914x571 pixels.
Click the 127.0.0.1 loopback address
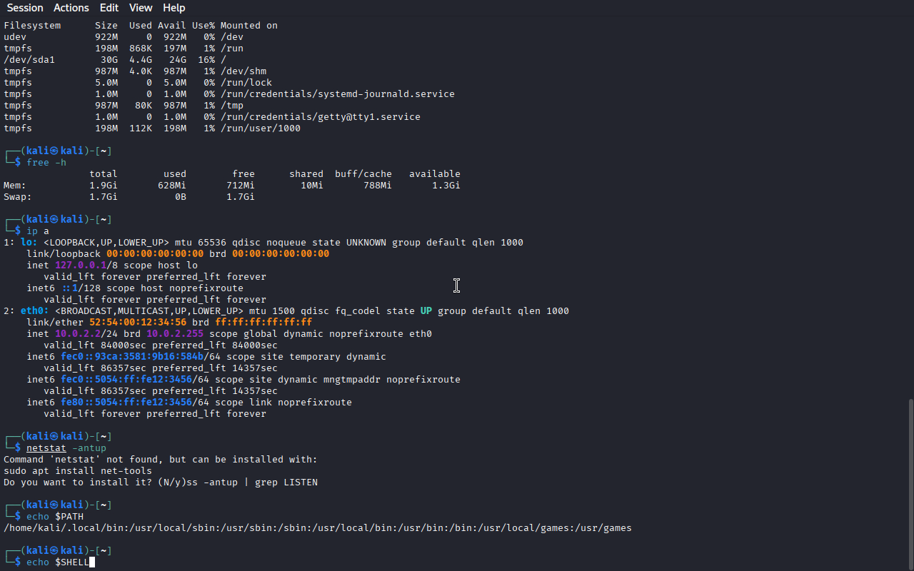coord(81,266)
